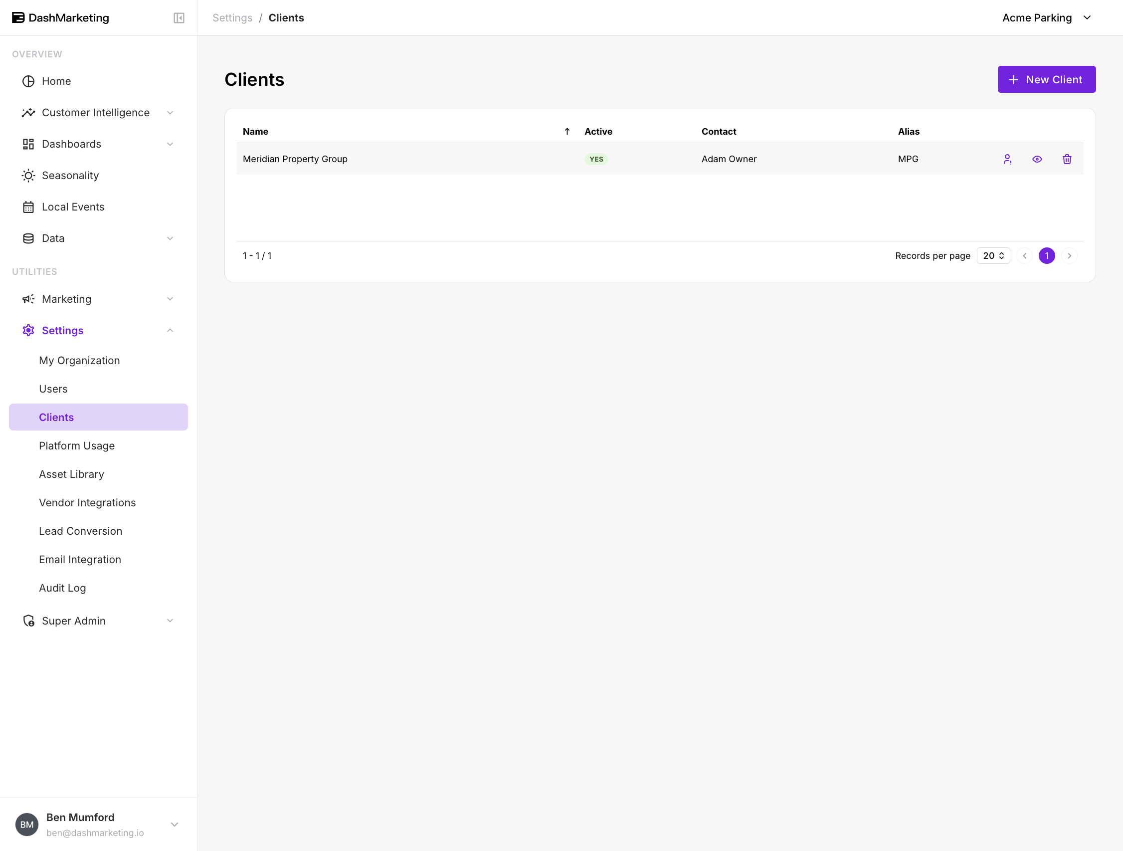Open Lead Conversion settings
This screenshot has height=851, width=1123.
point(99,531)
